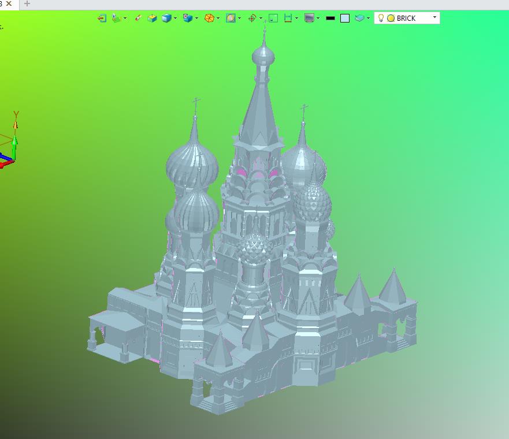Add a new tab with plus button
Image resolution: width=509 pixels, height=439 pixels.
27,4
